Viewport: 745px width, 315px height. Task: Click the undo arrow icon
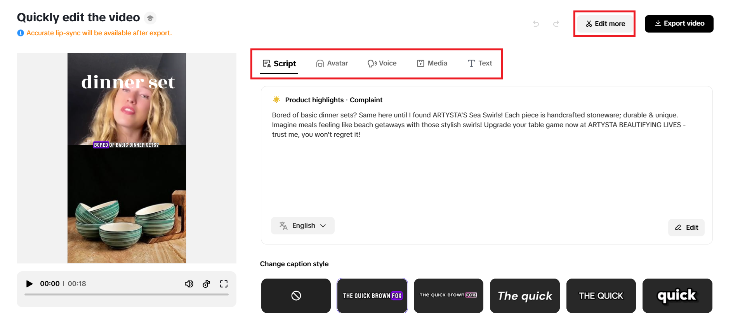(x=536, y=24)
